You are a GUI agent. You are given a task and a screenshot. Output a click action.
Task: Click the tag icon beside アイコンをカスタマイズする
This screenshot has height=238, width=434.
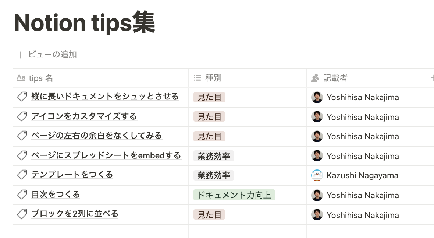(x=22, y=116)
